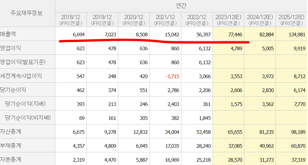Screen dimensions: 308x165
Task: Select controlling net income value 2,403
Action: pyautogui.click(x=173, y=104)
